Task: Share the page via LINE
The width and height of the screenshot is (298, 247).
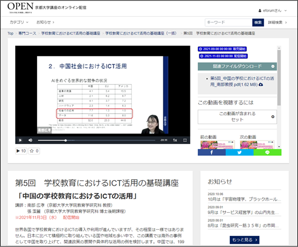Action: tap(267, 152)
